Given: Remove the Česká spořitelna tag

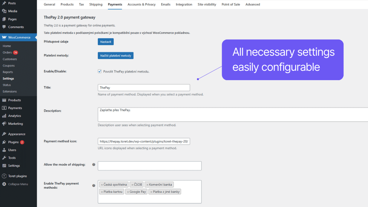Looking at the screenshot, I should coord(102,185).
